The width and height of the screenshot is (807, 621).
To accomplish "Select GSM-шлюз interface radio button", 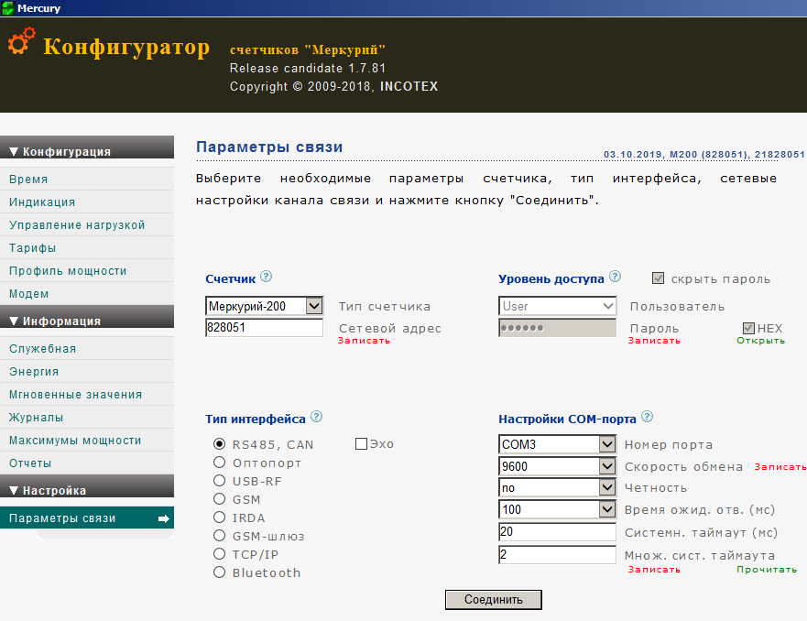I will click(x=220, y=536).
